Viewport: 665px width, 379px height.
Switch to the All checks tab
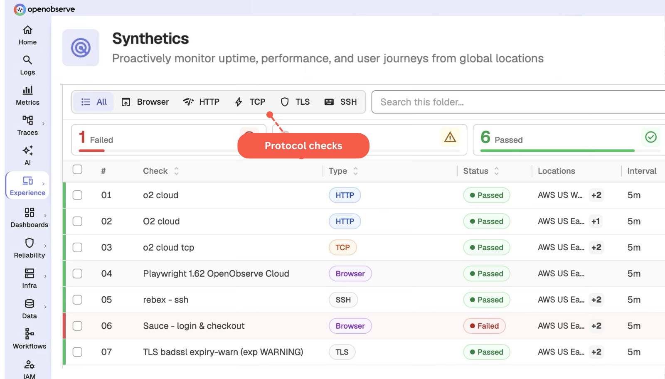[94, 102]
